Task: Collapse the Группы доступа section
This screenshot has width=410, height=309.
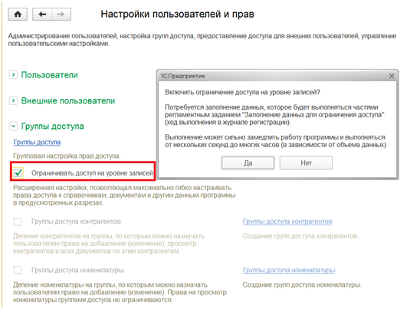Action: pyautogui.click(x=13, y=126)
